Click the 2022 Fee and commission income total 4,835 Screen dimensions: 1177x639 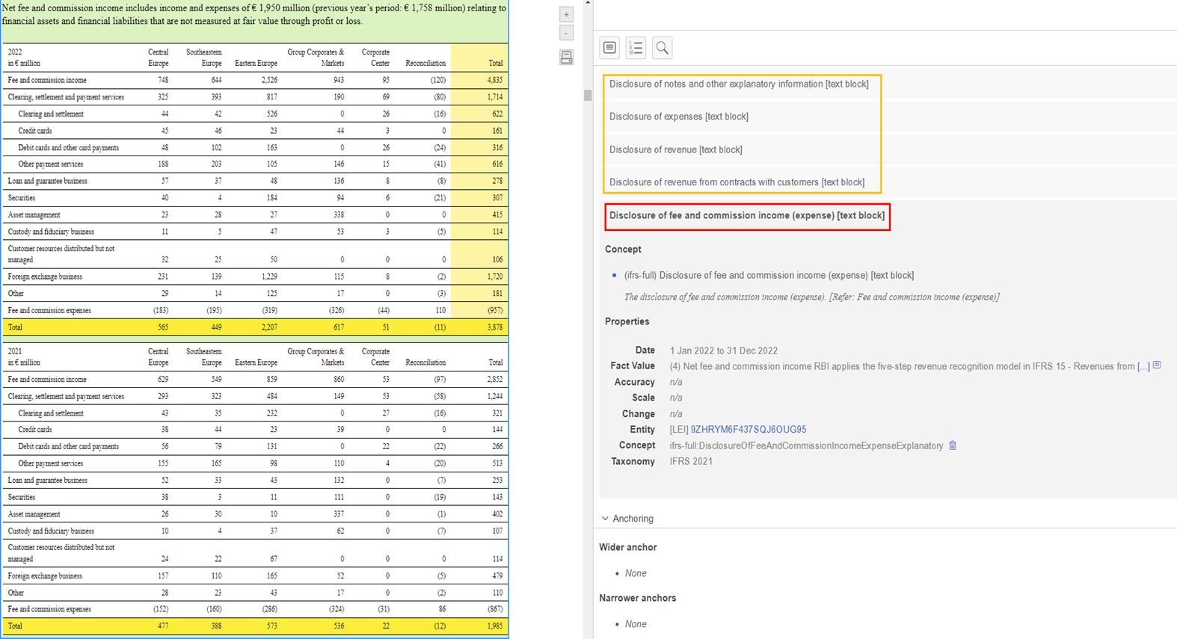tap(494, 80)
